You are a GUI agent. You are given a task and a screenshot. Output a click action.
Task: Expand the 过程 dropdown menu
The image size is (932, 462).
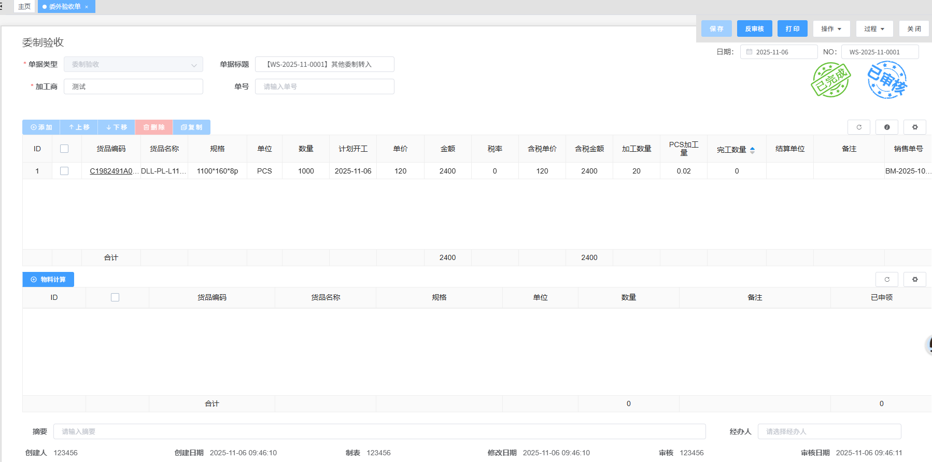(874, 28)
